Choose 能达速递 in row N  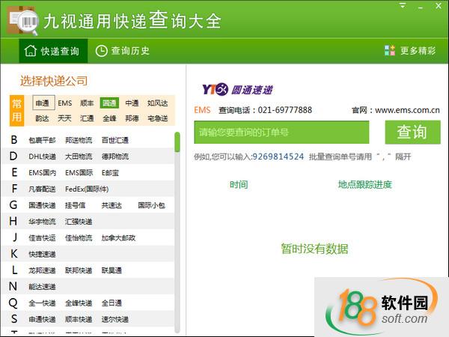point(42,287)
